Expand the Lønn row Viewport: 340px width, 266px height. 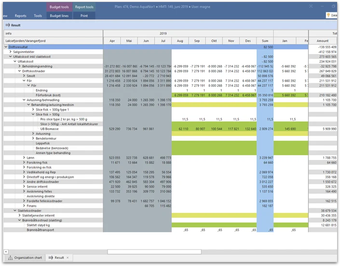(x=24, y=158)
